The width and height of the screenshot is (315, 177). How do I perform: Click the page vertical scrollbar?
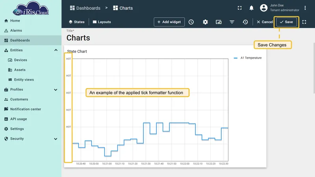[x=314, y=68]
